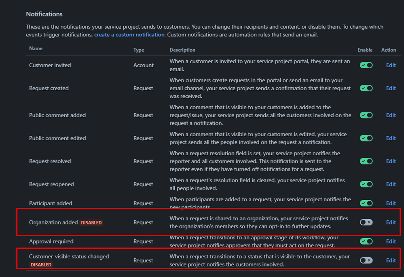Turn off the Request reopened toggle

pos(366,184)
